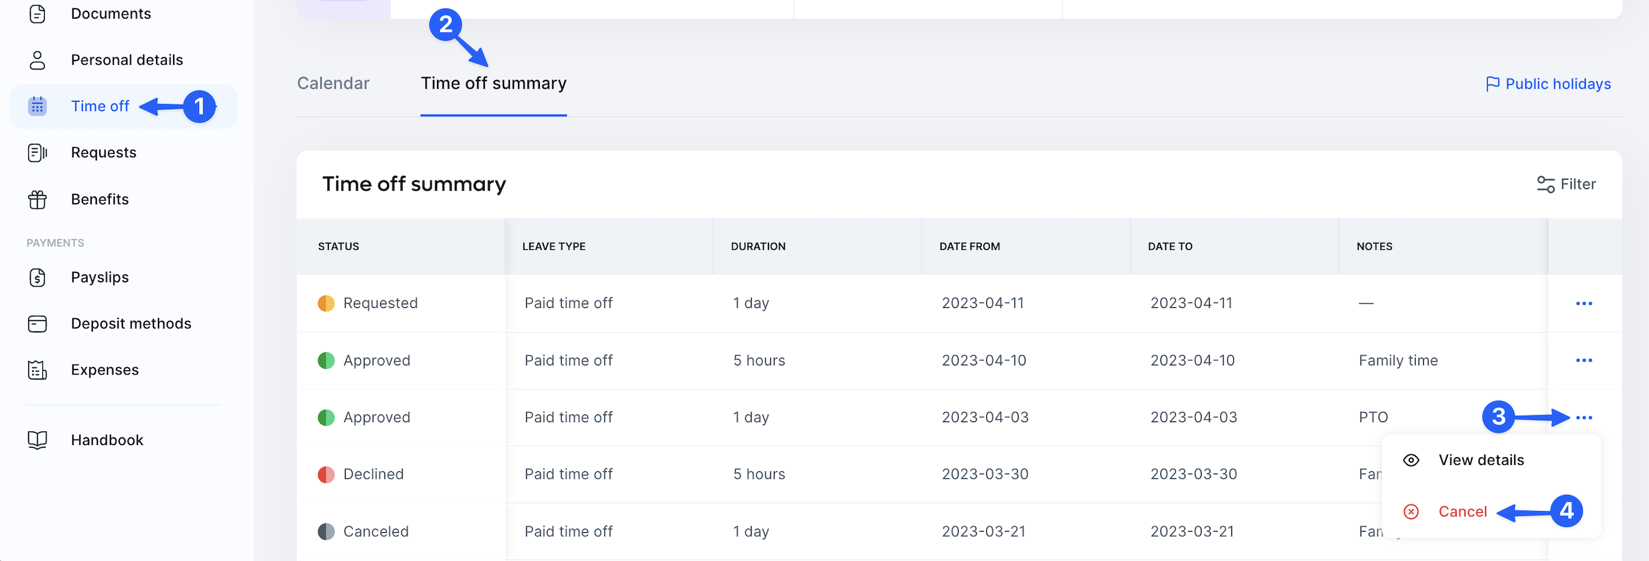
Task: Click date from 2023-04-03 cell
Action: [984, 418]
